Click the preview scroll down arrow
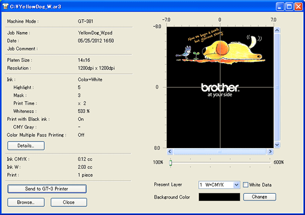 (277, 145)
